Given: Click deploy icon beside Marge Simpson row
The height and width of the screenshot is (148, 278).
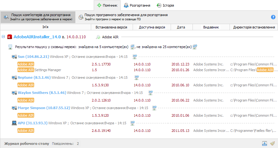Looking at the screenshot, I should (154, 108).
